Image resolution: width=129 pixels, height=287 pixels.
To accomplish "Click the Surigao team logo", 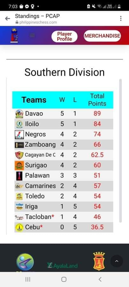I will click(x=19, y=165).
